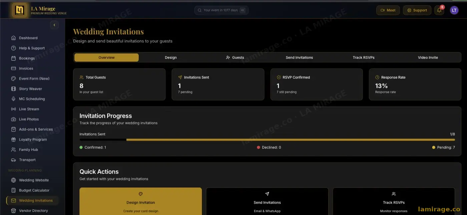Viewport: 467px width, 215px height.
Task: Click the 'Confirmed: 1' status label
Action: [x=95, y=147]
